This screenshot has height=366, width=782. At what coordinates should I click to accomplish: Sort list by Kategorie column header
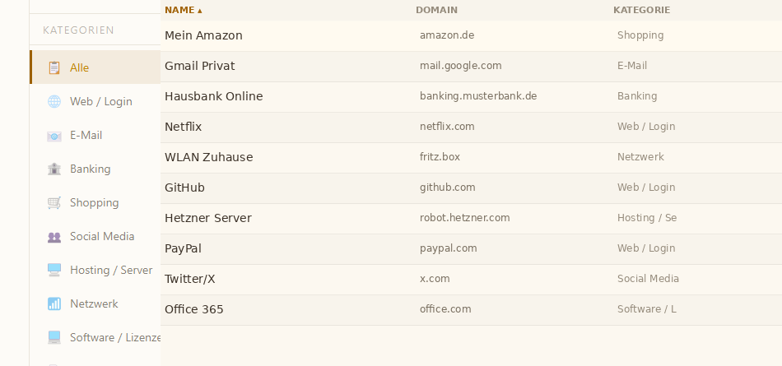[x=641, y=10]
